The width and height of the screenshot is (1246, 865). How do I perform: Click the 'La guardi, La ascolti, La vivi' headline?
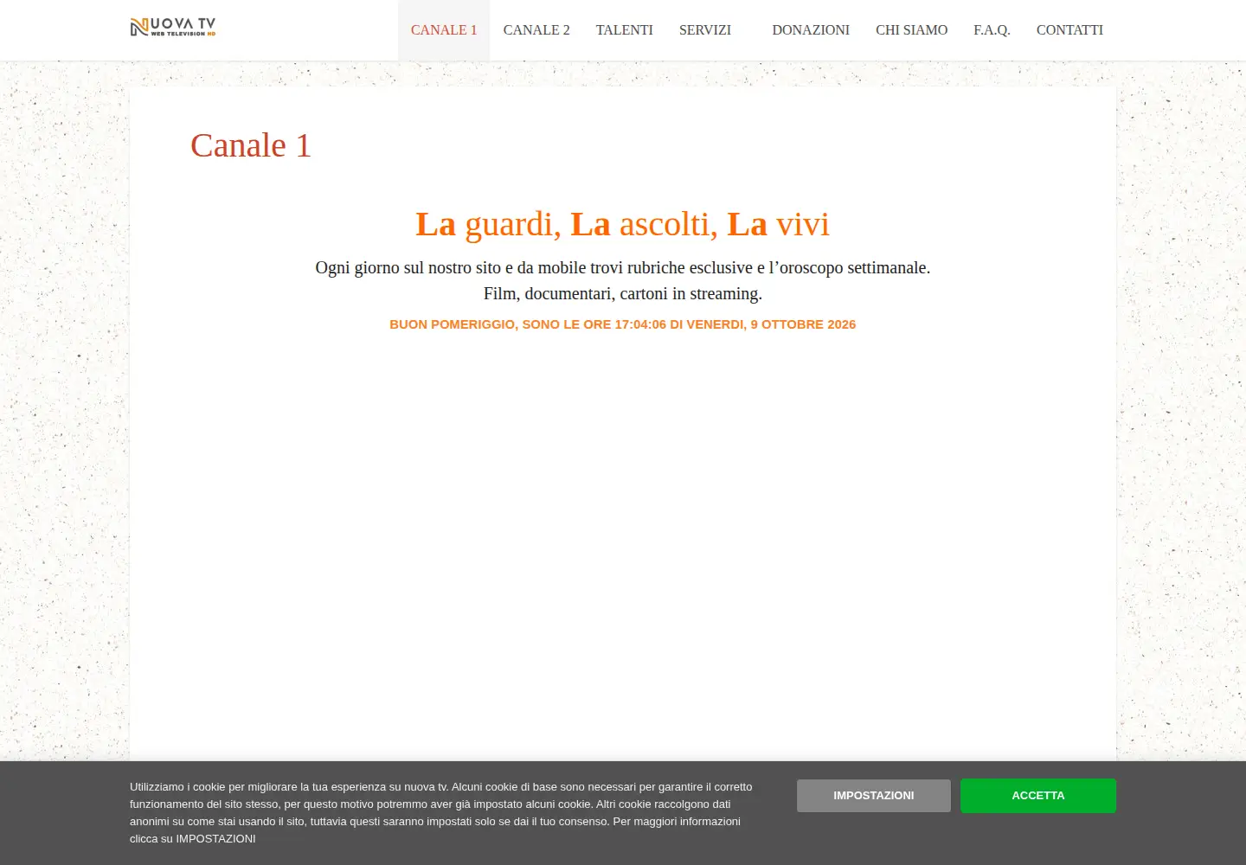click(x=623, y=224)
